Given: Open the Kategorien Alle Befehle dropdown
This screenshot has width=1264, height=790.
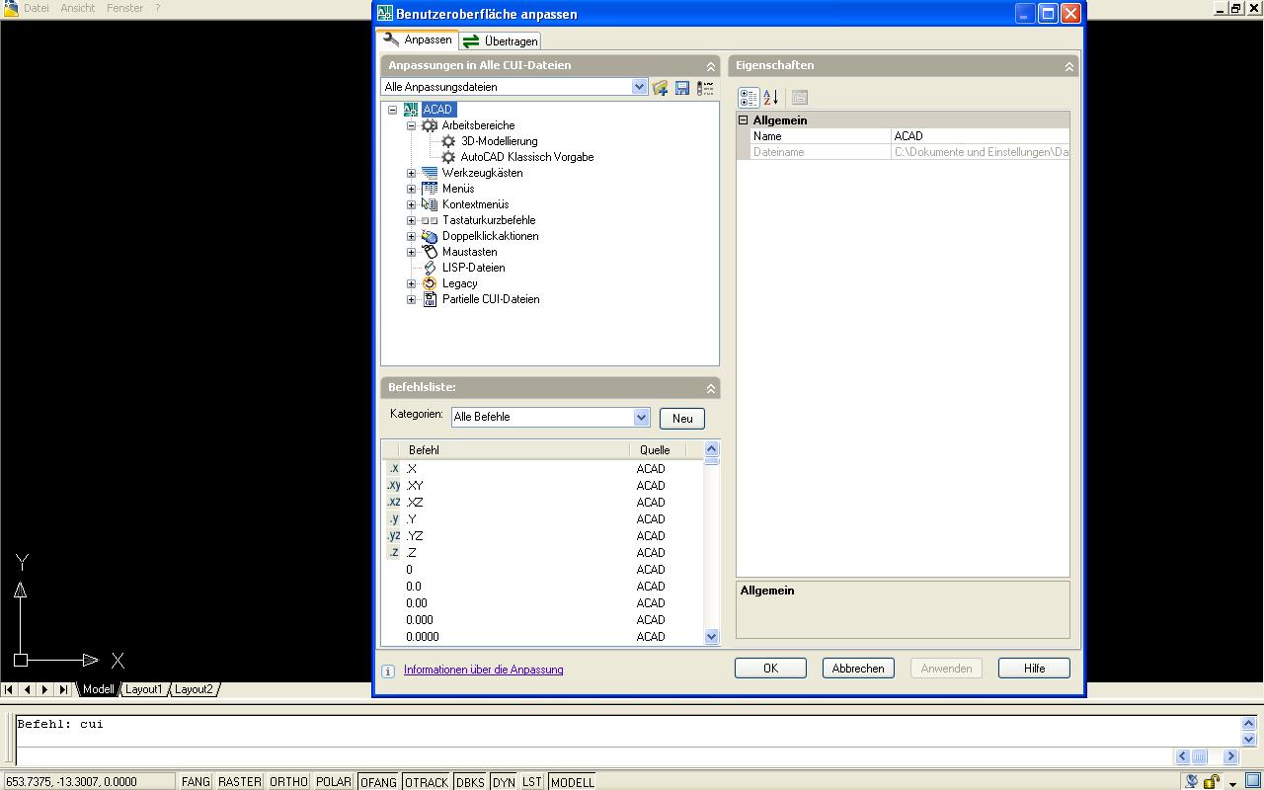Looking at the screenshot, I should point(641,417).
